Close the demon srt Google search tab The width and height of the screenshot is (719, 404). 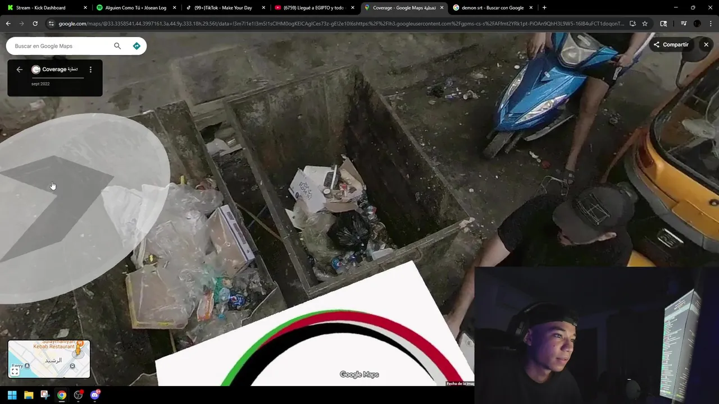[531, 8]
